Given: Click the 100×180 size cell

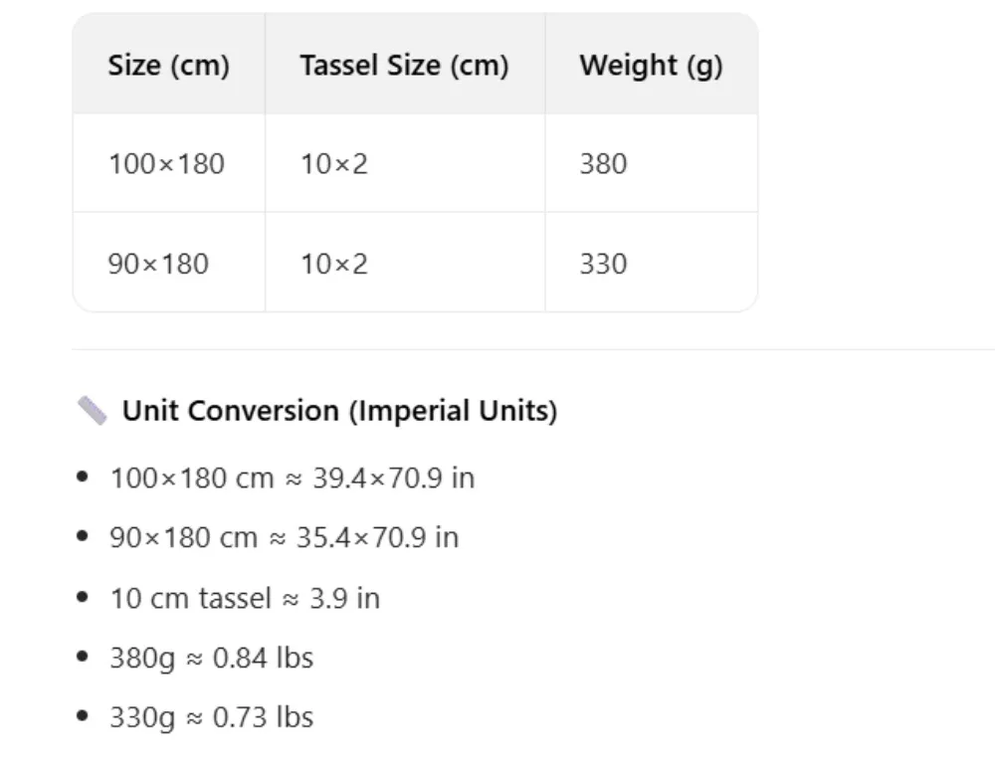Looking at the screenshot, I should coord(169,164).
